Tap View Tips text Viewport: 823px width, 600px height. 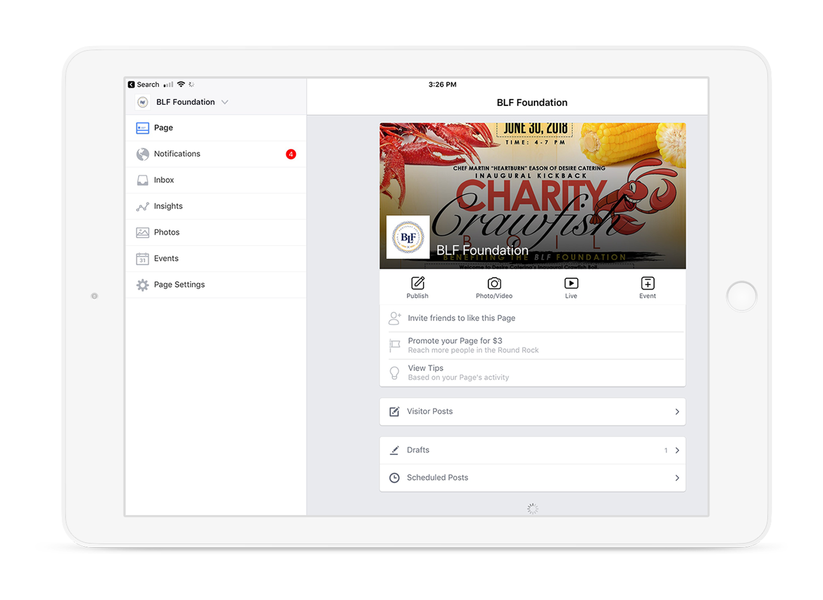pyautogui.click(x=425, y=368)
